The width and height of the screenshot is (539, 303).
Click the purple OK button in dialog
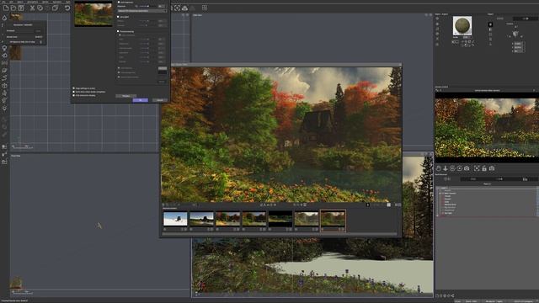(141, 100)
